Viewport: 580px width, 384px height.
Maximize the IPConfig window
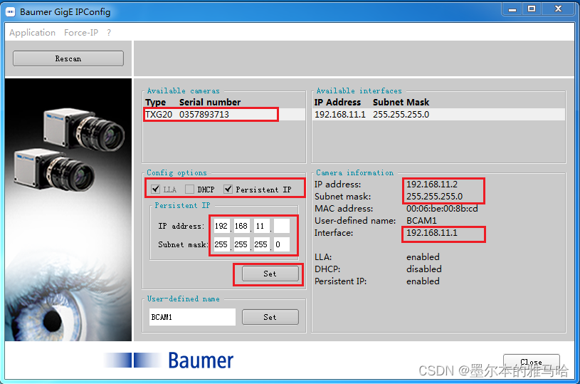pos(532,9)
